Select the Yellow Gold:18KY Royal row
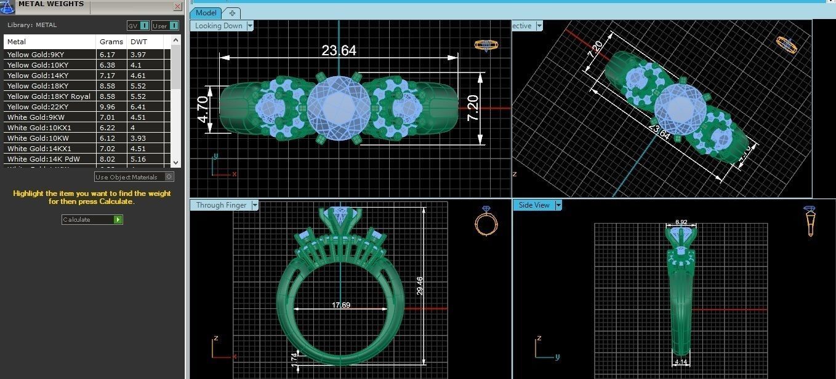The image size is (836, 379). (87, 96)
